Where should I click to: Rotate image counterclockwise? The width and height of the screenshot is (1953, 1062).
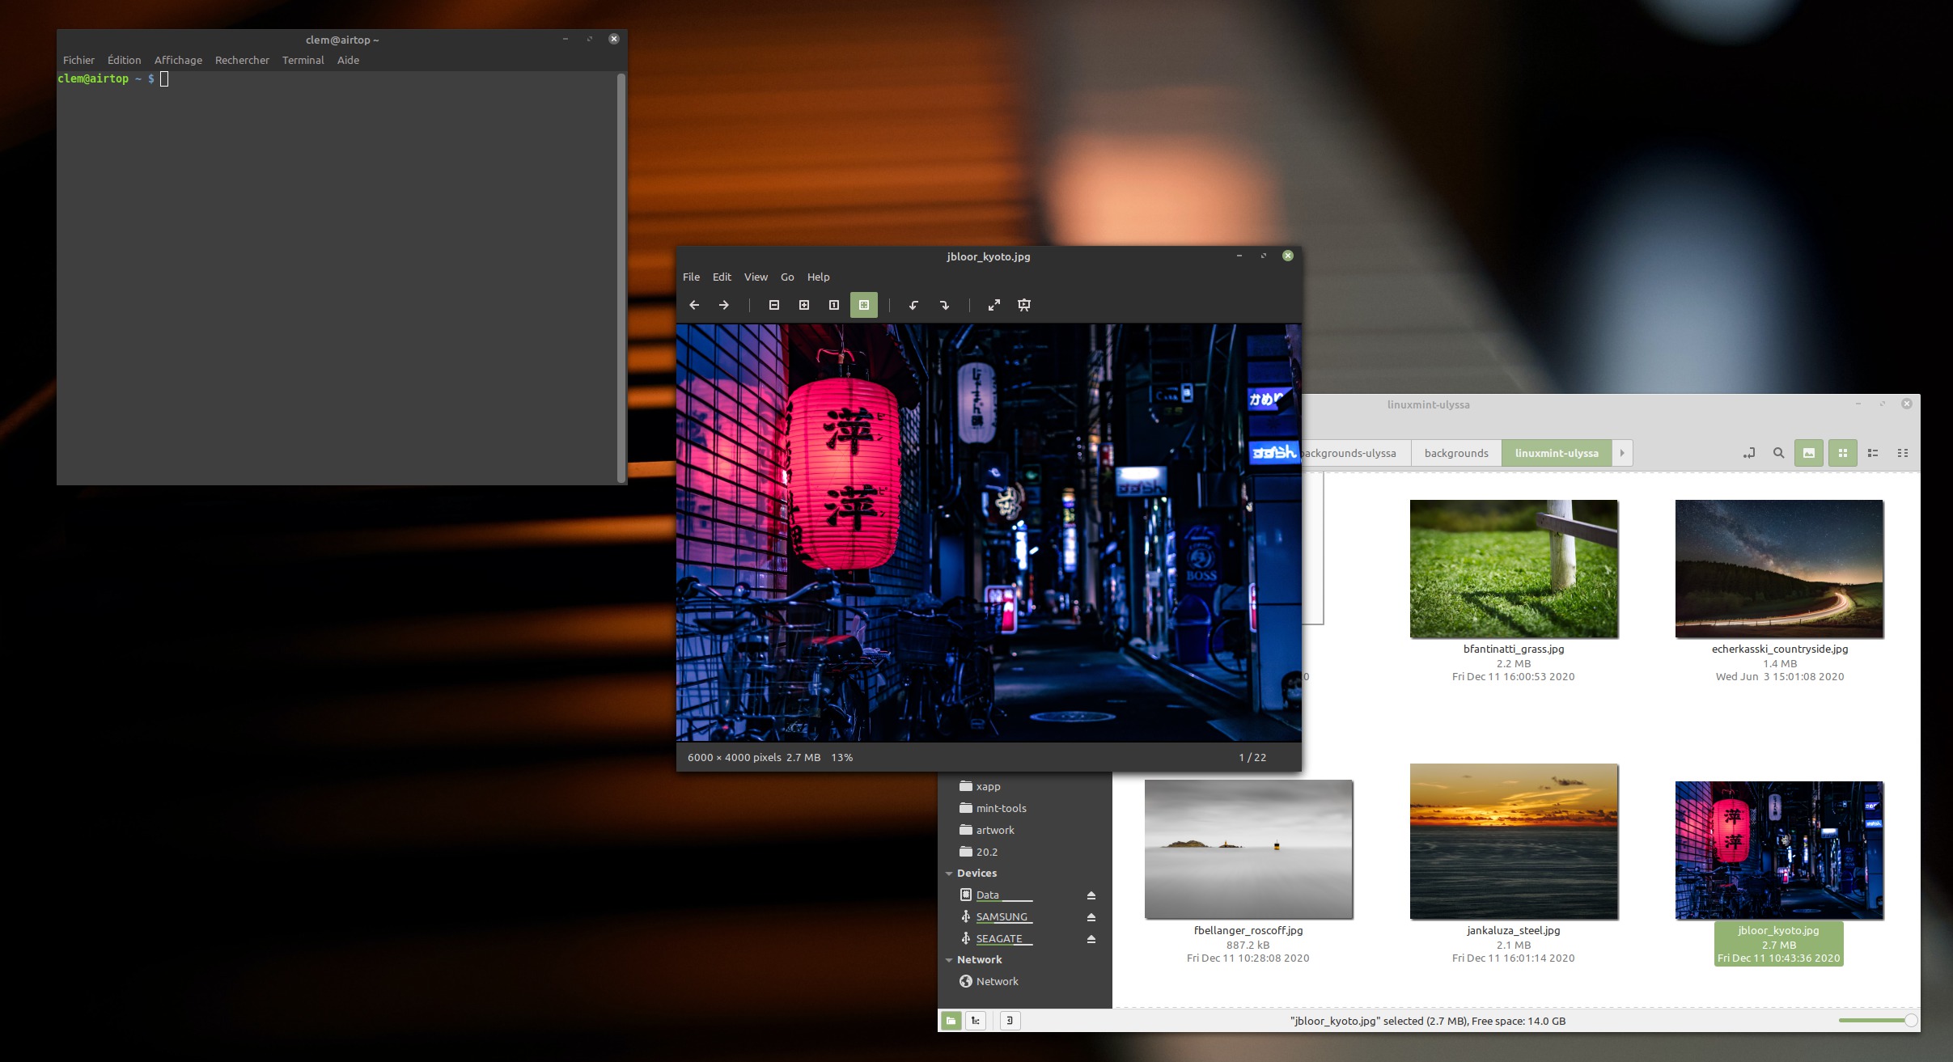coord(913,305)
